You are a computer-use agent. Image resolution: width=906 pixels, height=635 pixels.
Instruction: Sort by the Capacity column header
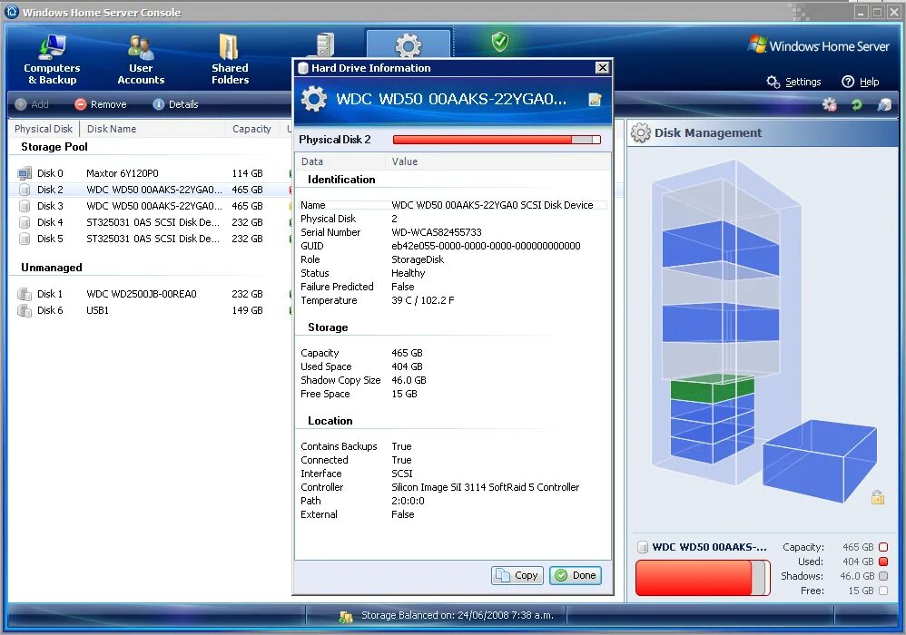[251, 129]
